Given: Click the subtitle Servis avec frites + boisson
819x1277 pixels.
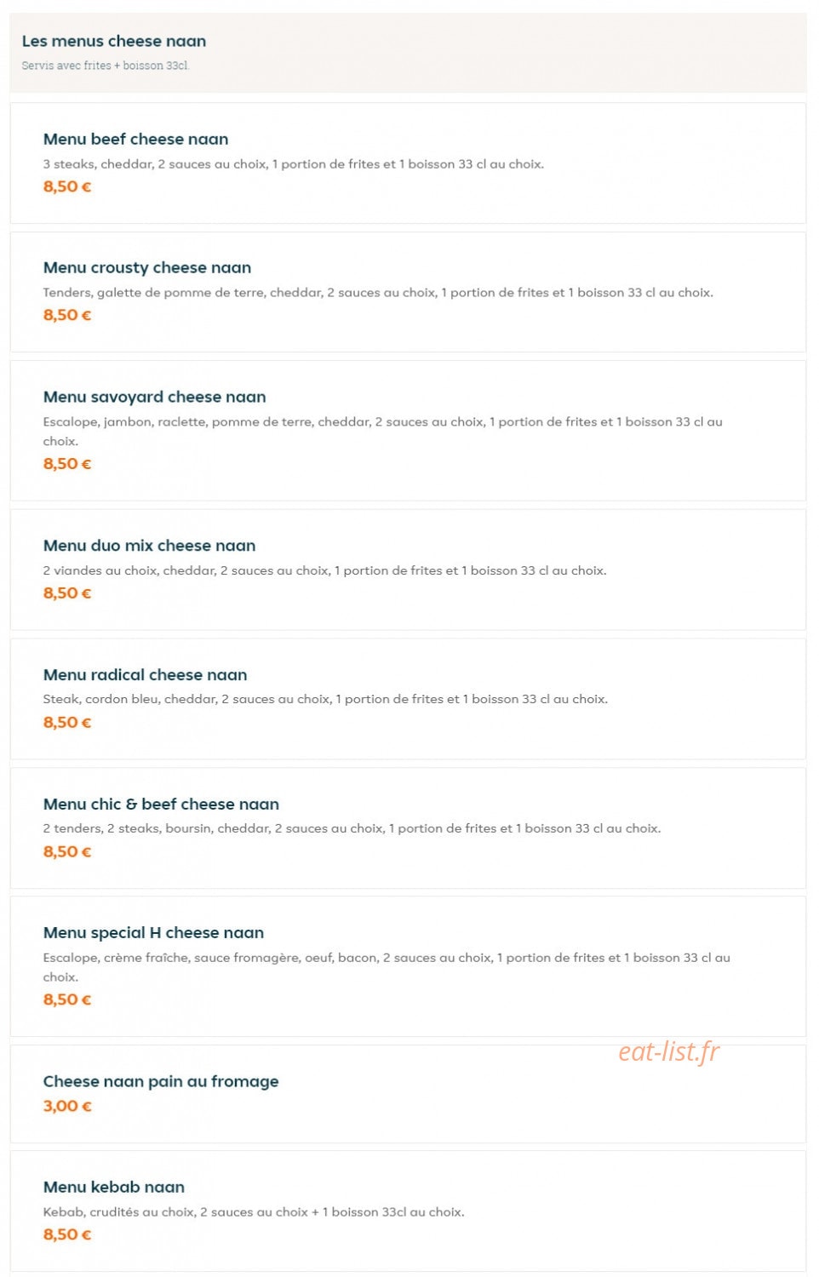Looking at the screenshot, I should [x=106, y=66].
